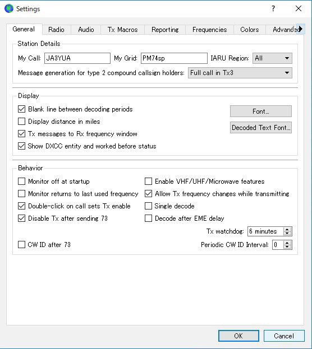Increase Tx watchdog minutes with up arrow
The height and width of the screenshot is (349, 312).
point(287,229)
